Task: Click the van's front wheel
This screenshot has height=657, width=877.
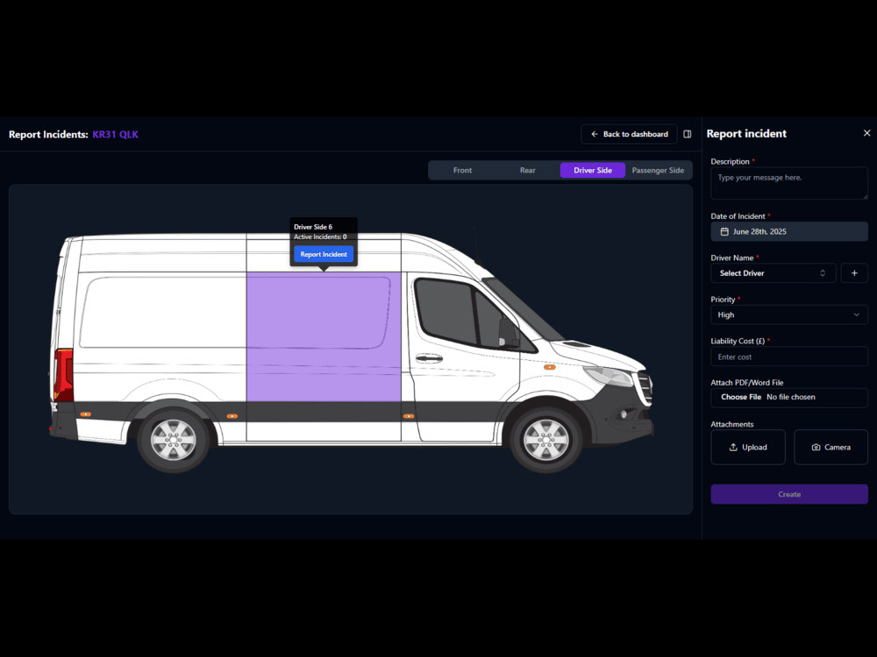Action: [x=545, y=440]
